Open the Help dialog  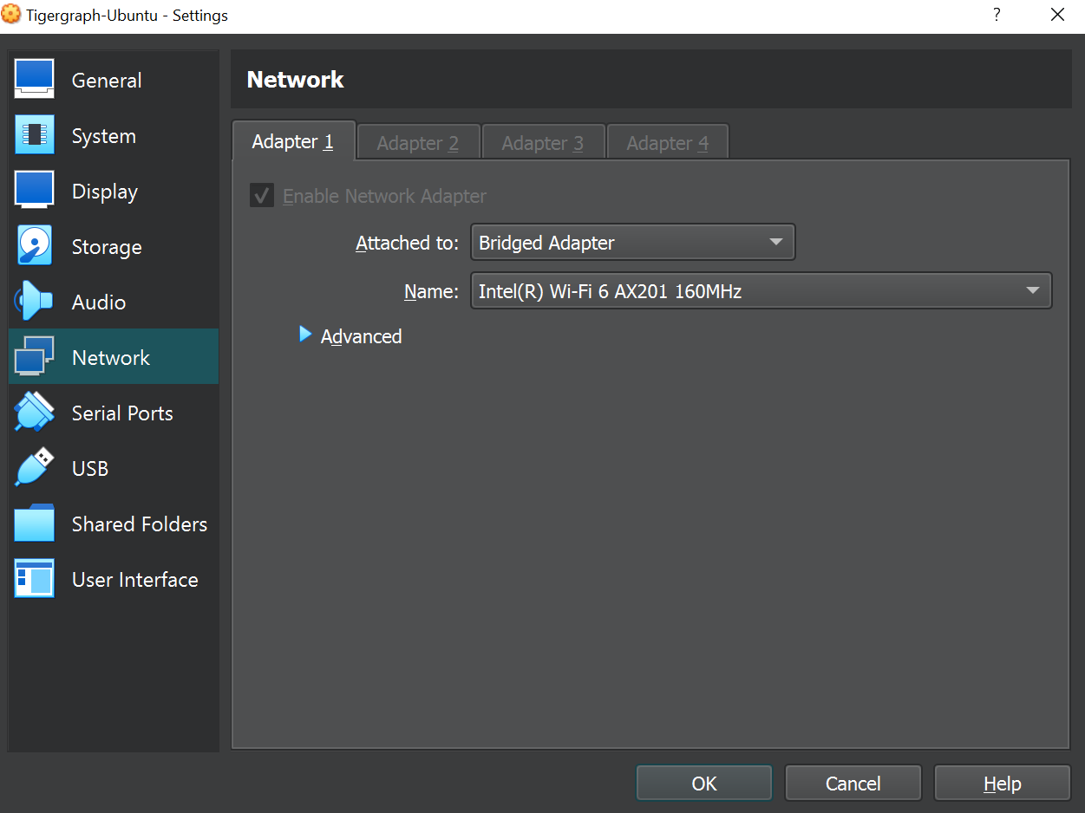[1002, 783]
